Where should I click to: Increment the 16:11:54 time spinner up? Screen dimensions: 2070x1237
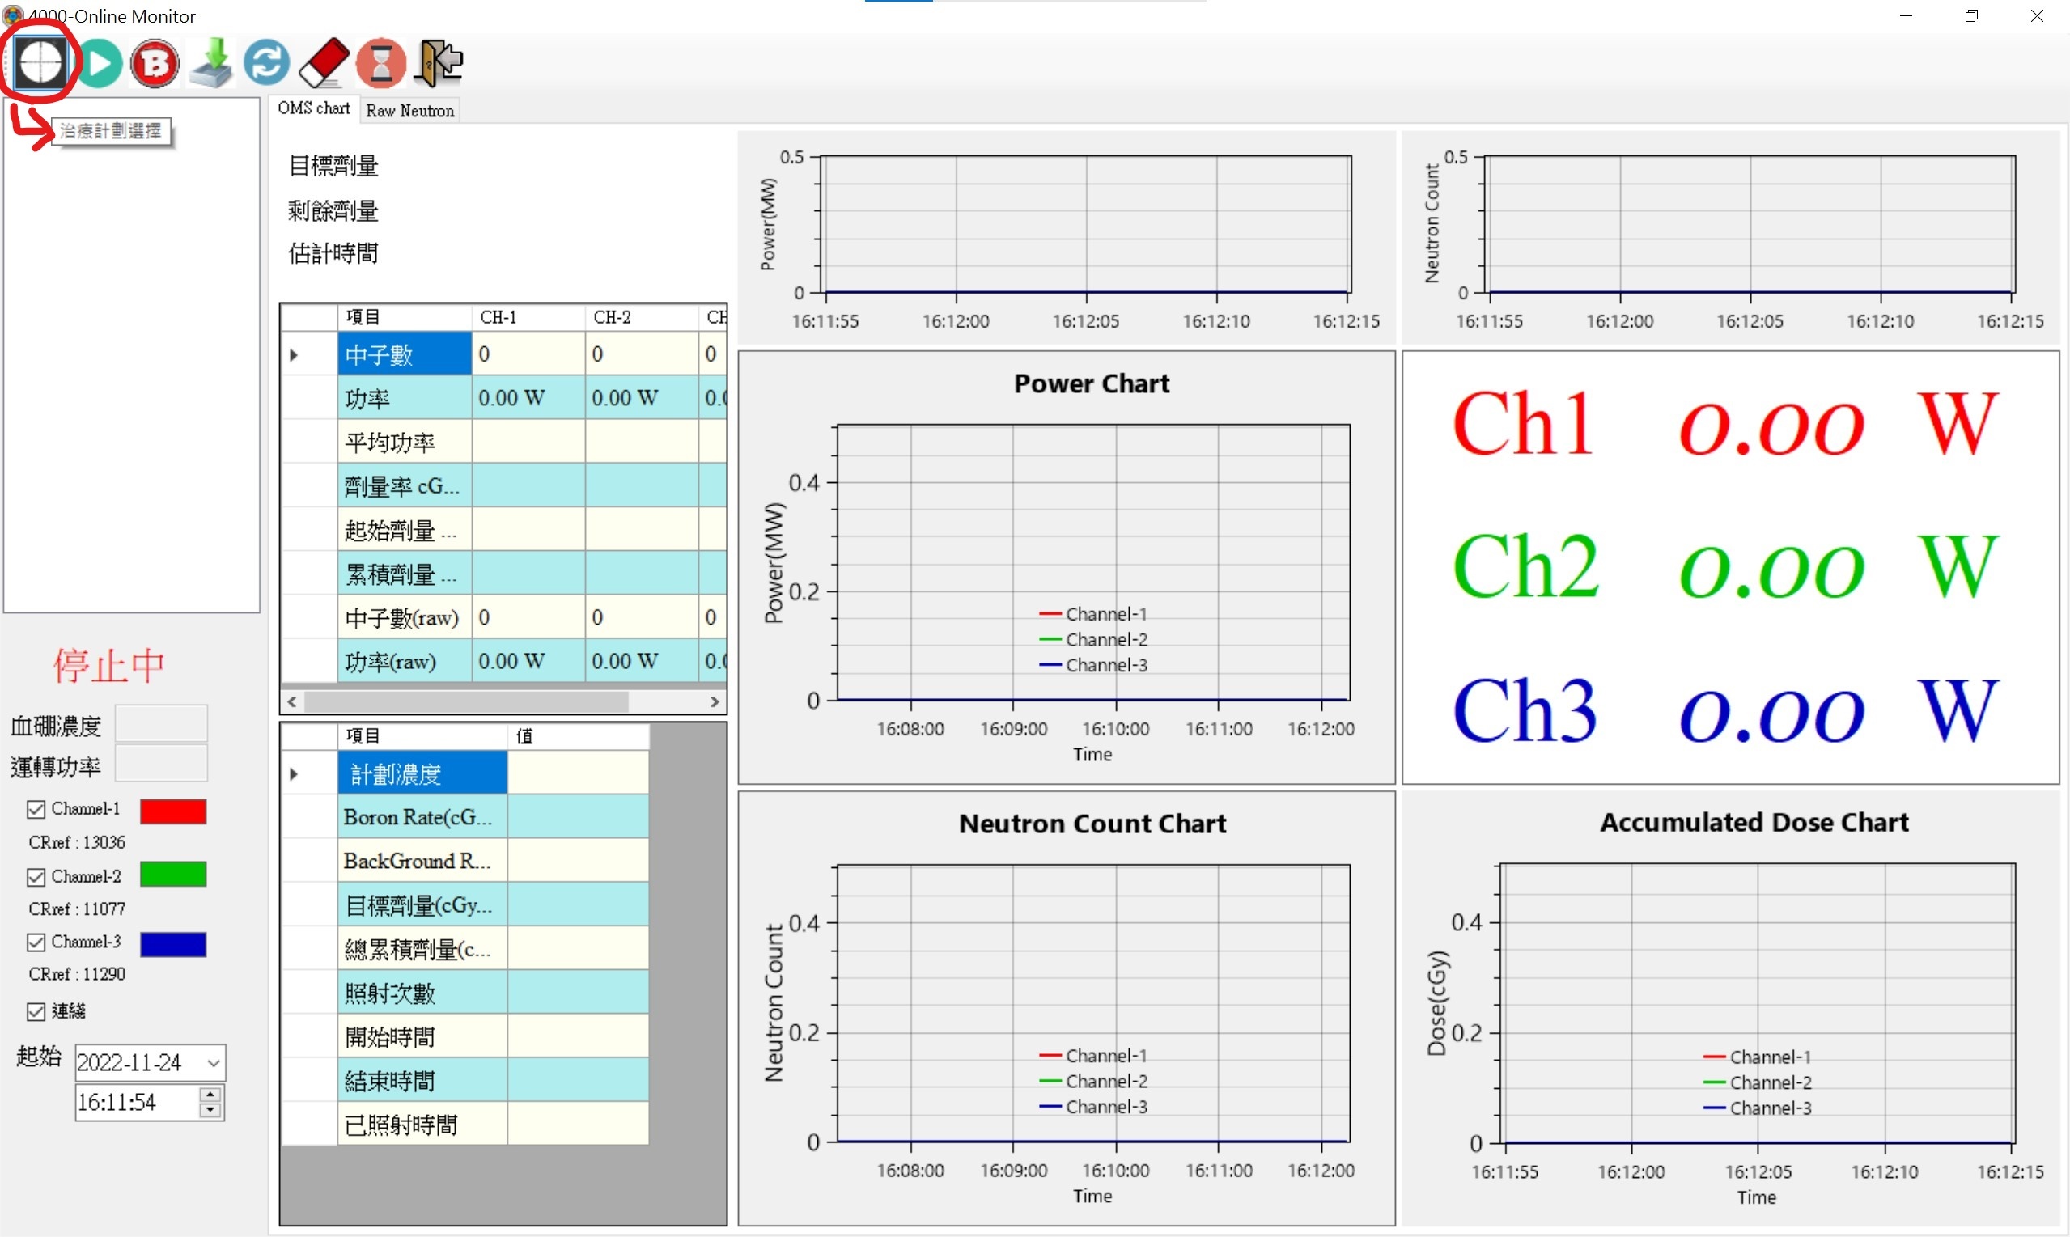click(211, 1094)
